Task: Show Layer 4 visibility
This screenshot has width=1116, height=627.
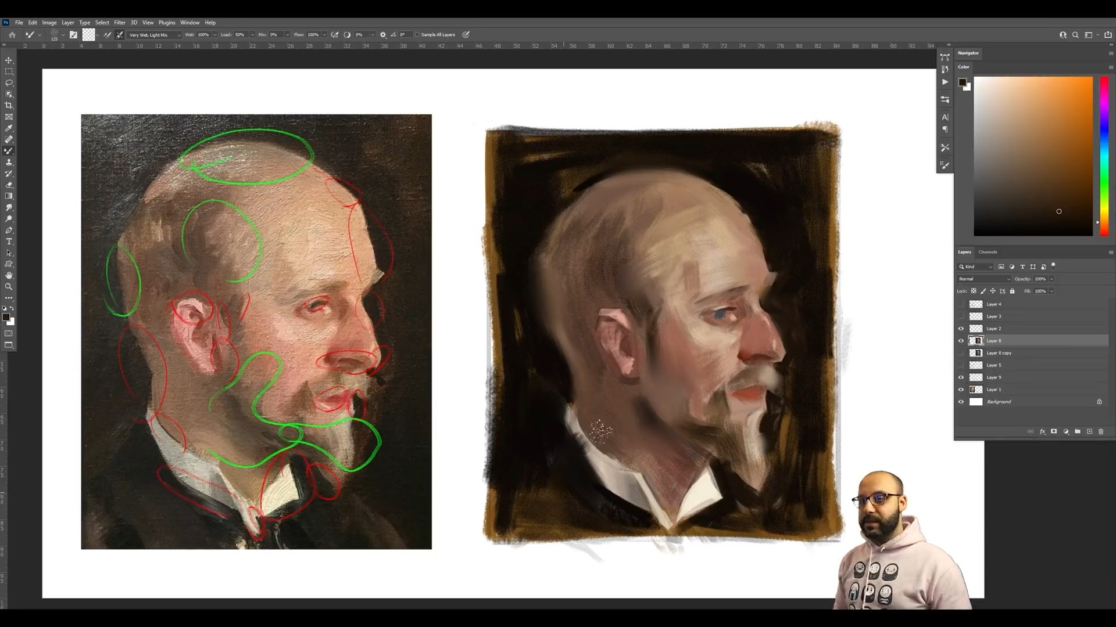Action: click(961, 304)
